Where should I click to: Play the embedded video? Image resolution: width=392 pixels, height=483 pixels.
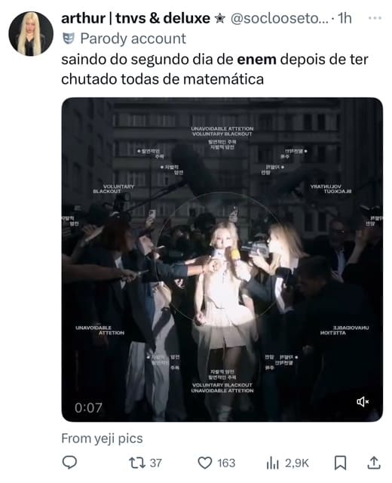click(222, 260)
